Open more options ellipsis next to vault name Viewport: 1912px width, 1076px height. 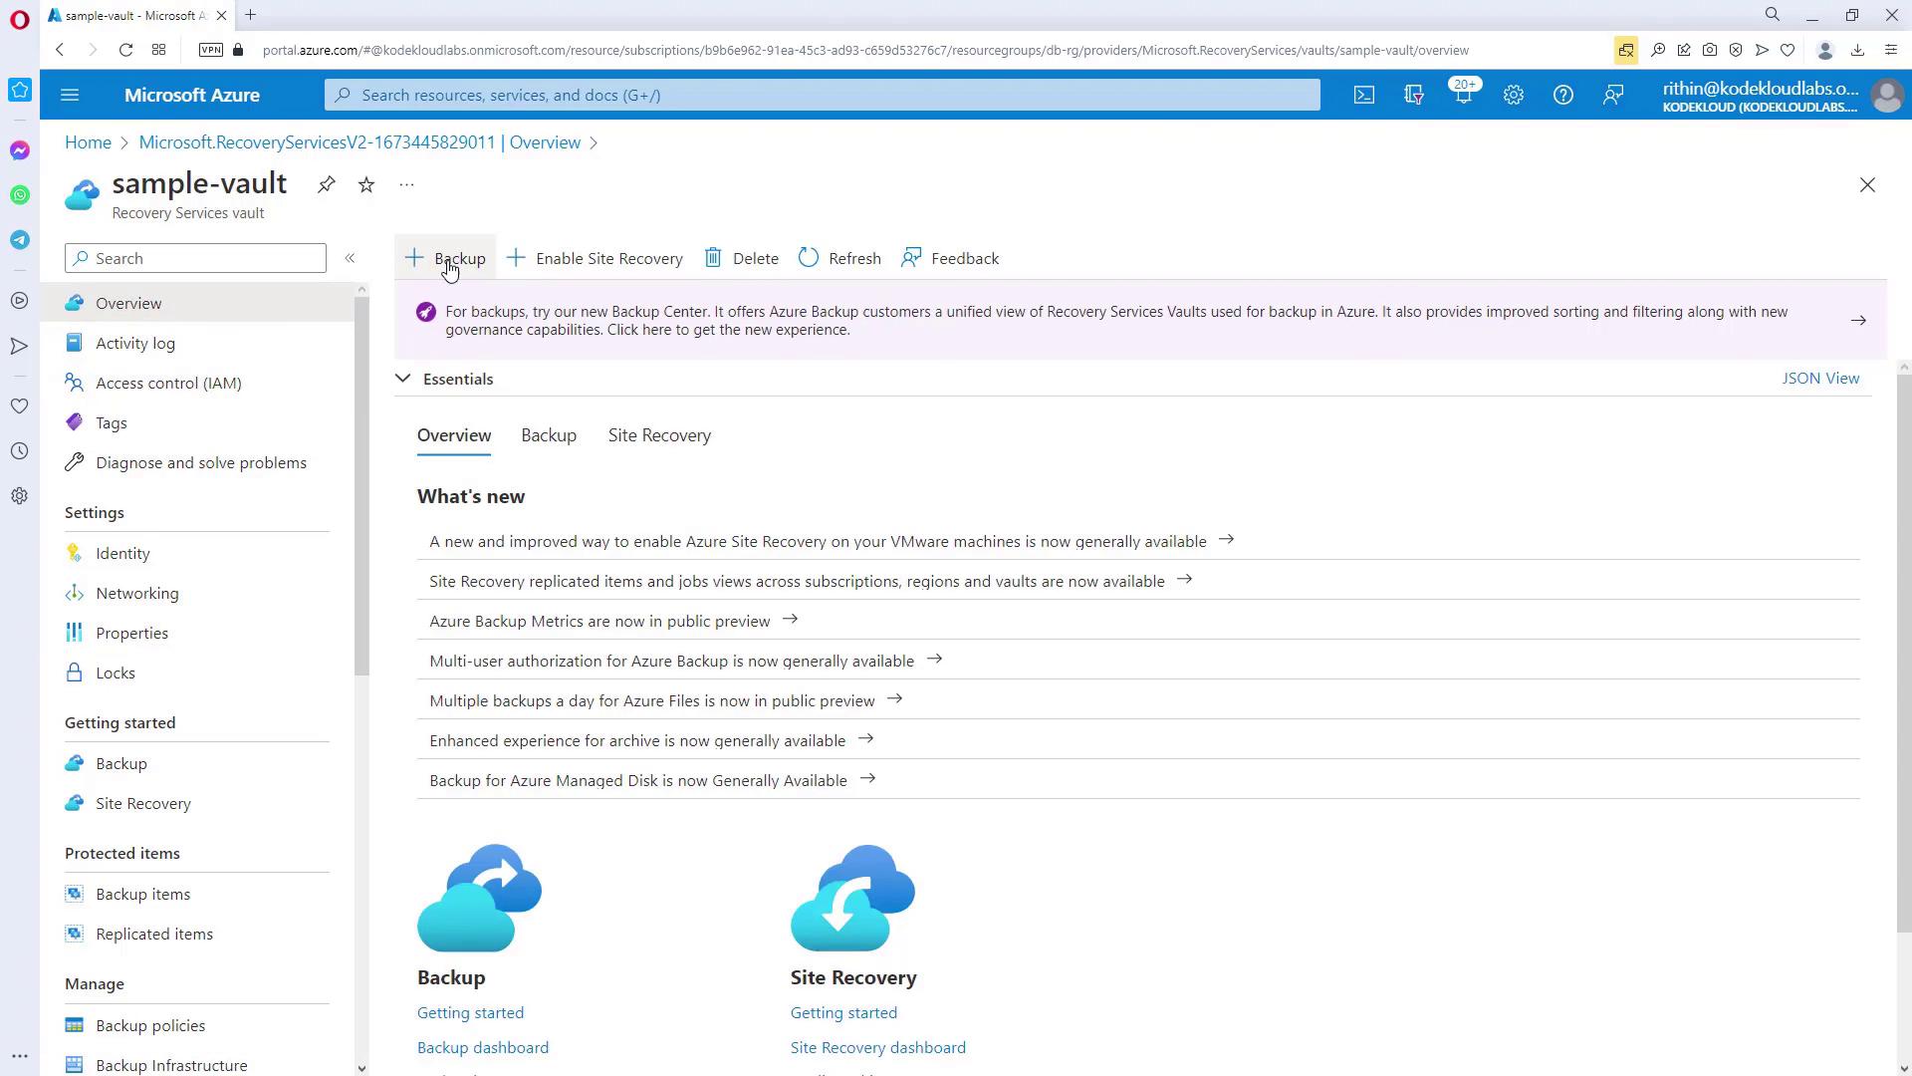(x=406, y=184)
